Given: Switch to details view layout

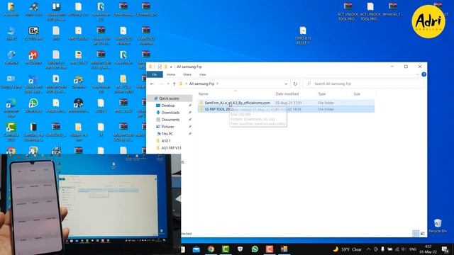Looking at the screenshot, I should point(416,233).
